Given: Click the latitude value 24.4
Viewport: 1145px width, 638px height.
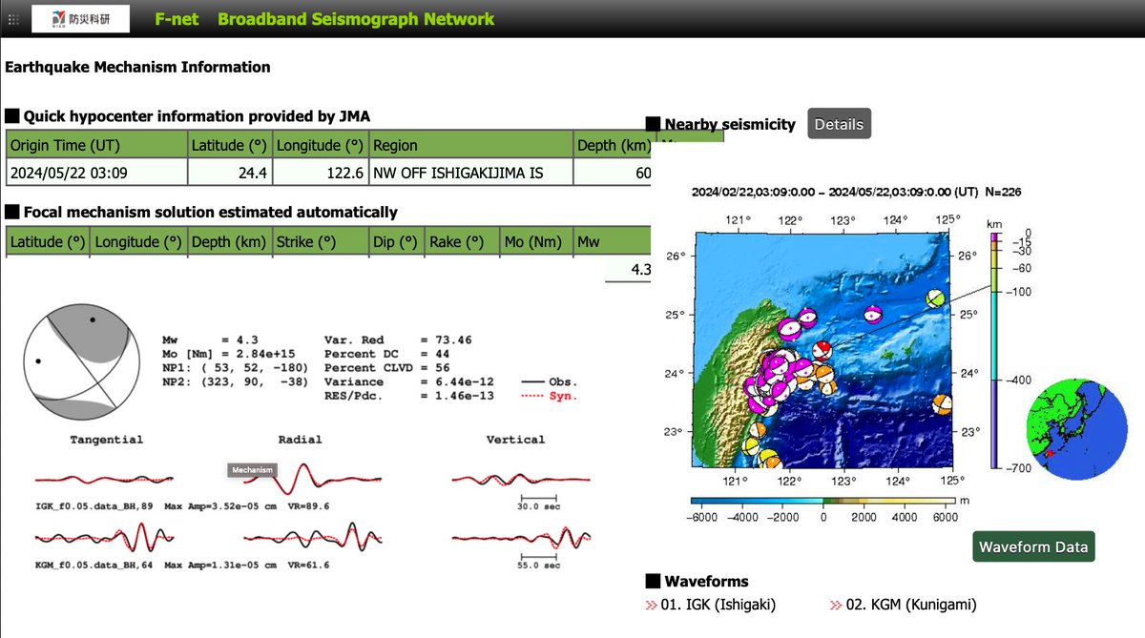Looking at the screenshot, I should point(230,172).
